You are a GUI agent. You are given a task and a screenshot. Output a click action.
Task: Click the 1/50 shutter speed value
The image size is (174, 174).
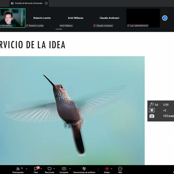coord(166,105)
